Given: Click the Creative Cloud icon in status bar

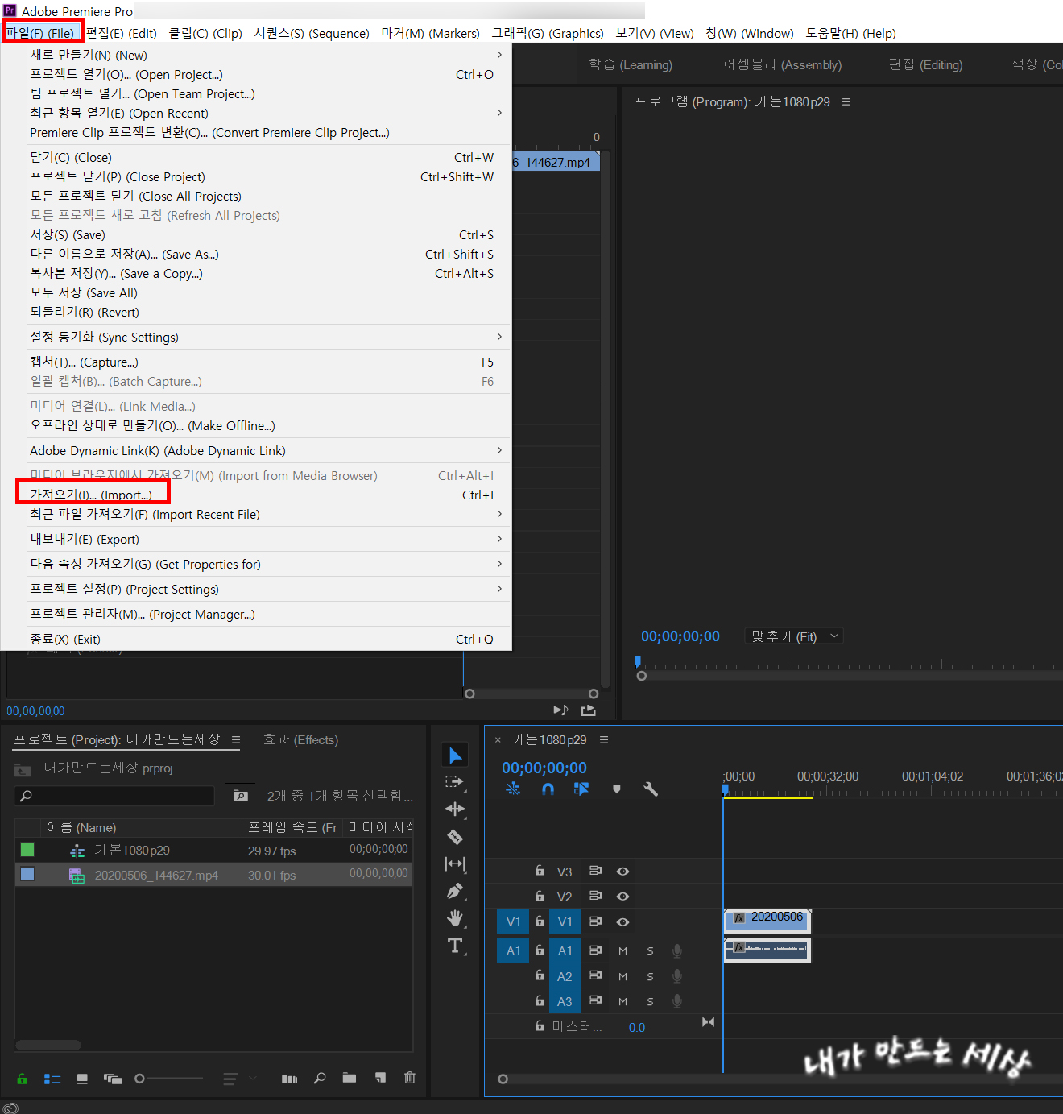Looking at the screenshot, I should pyautogui.click(x=11, y=1108).
